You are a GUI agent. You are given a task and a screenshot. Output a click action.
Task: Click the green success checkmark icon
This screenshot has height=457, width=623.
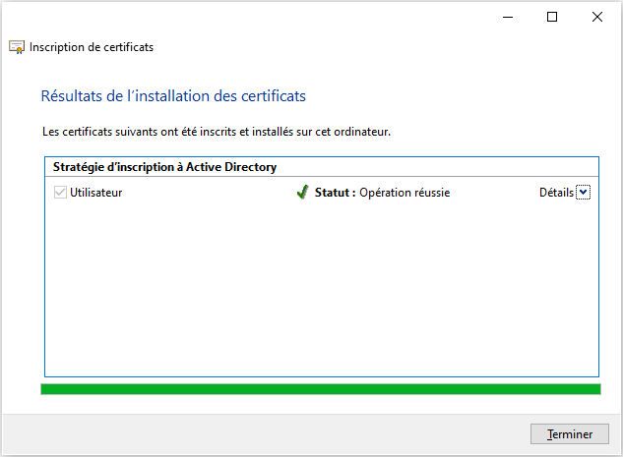[x=302, y=193]
